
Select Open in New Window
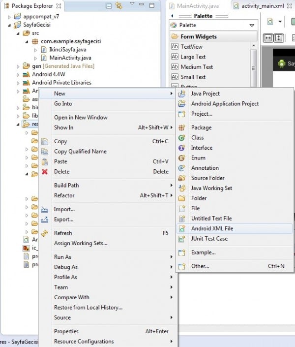tap(108, 117)
